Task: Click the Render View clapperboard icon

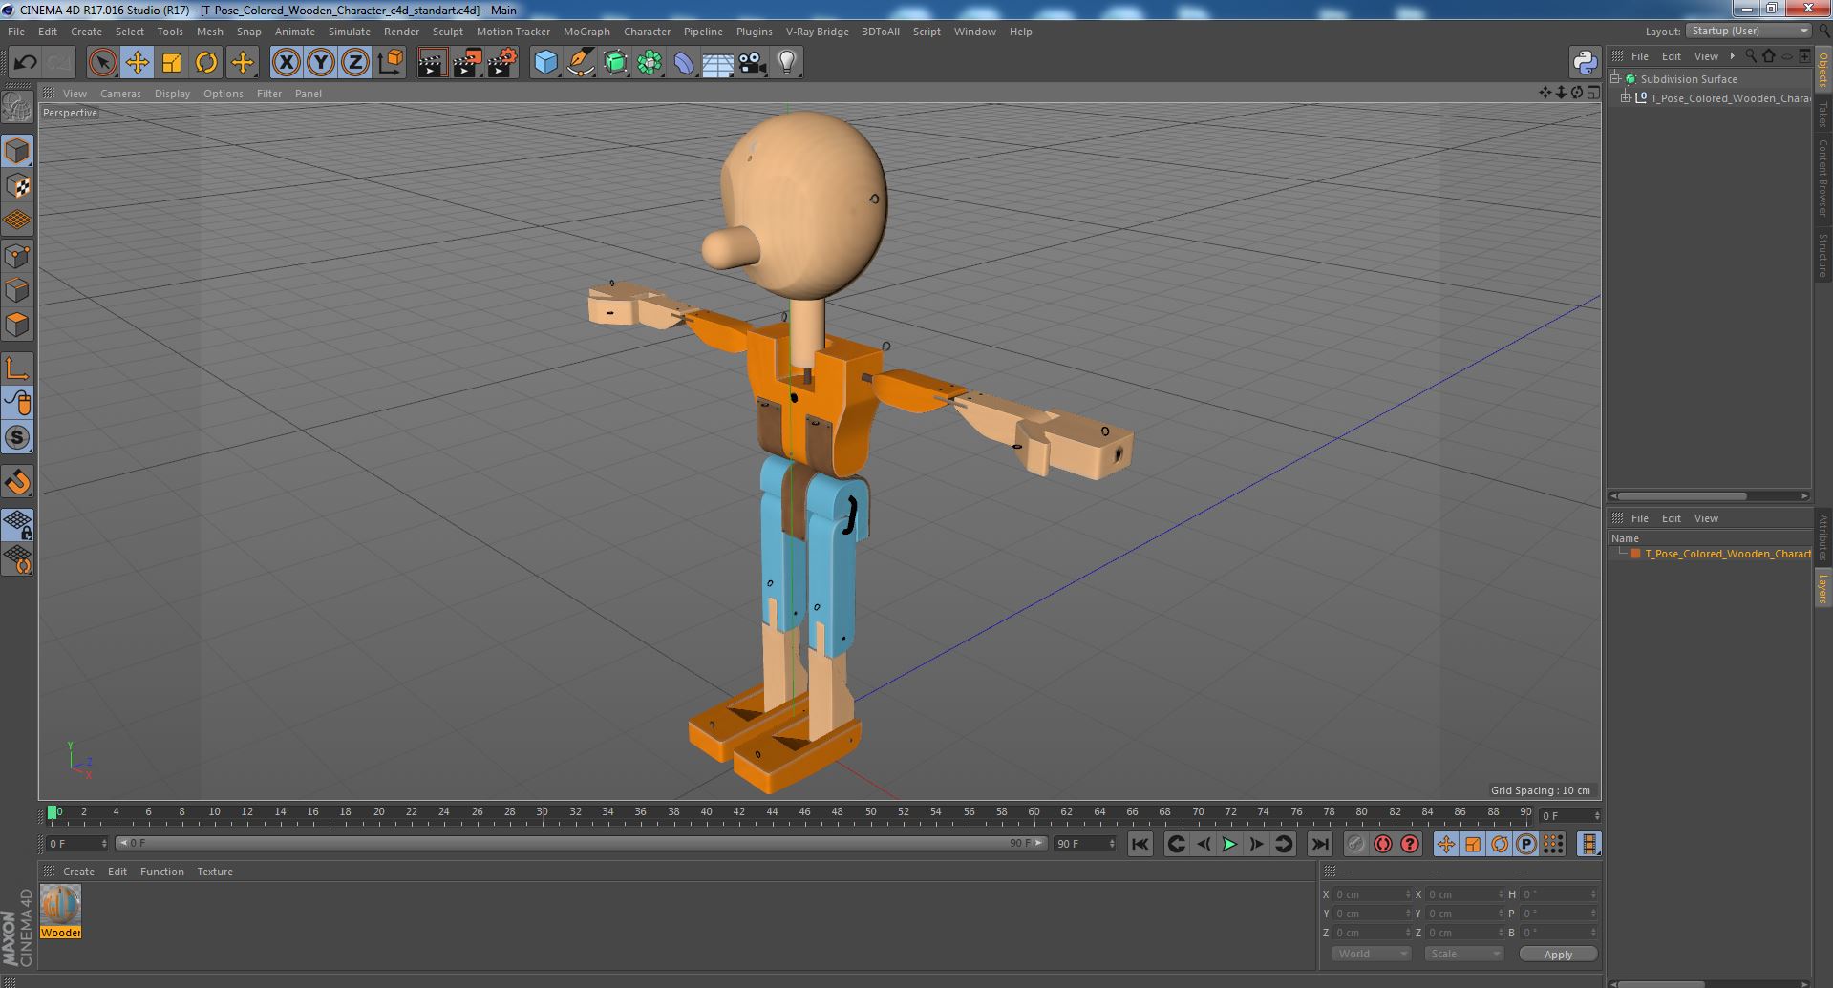Action: [433, 63]
